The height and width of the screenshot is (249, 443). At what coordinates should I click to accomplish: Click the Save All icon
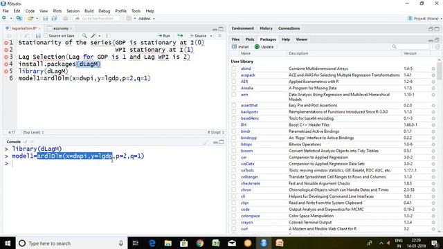pyautogui.click(x=54, y=19)
